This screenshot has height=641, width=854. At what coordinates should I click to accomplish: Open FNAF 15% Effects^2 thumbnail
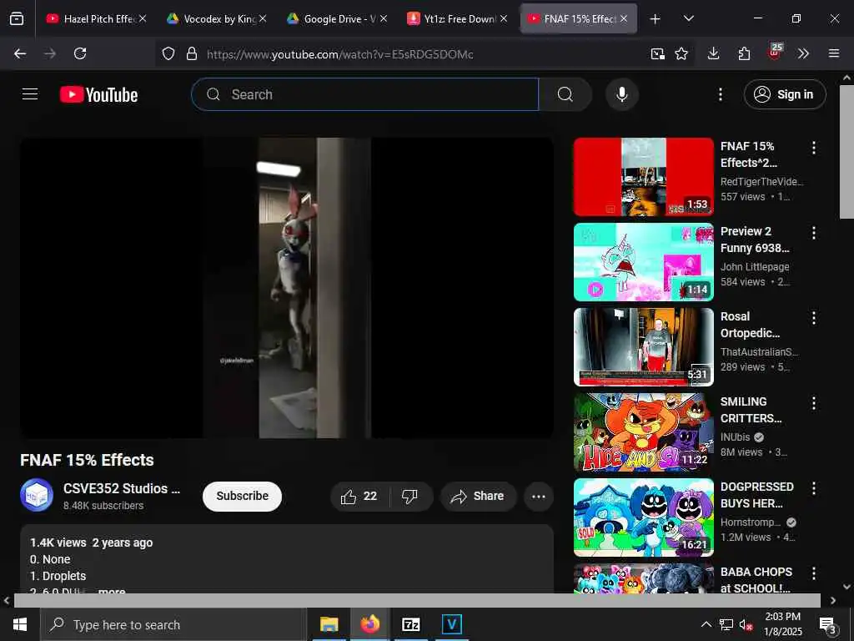click(x=643, y=177)
